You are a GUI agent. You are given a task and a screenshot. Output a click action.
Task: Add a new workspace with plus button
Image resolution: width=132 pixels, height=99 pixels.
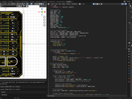point(73,2)
